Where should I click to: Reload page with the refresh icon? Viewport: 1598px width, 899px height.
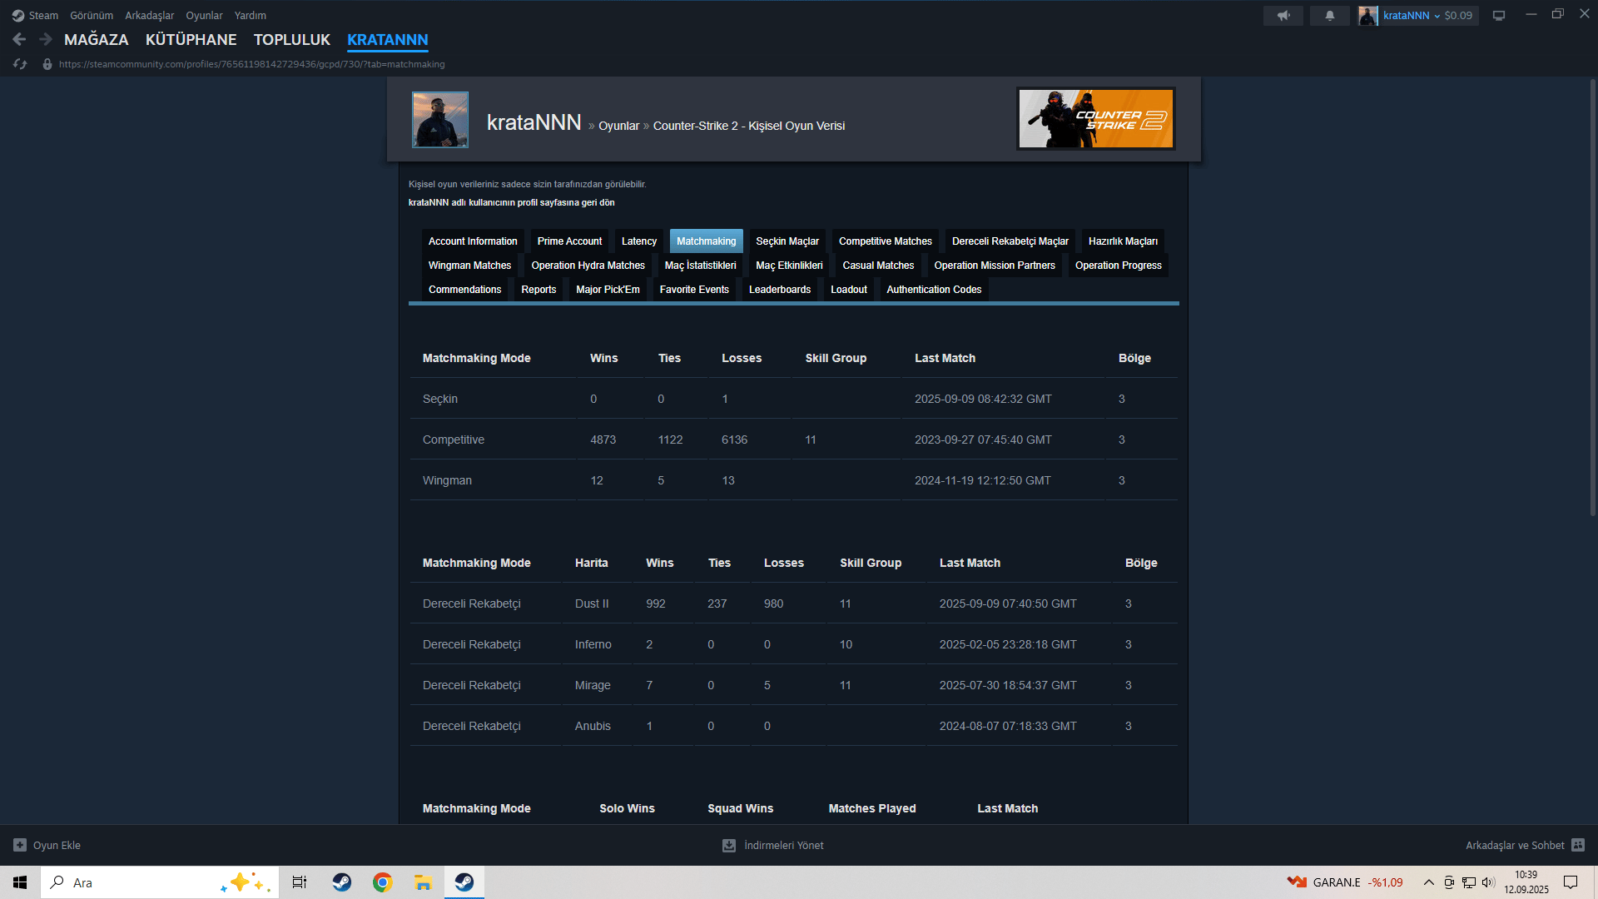coord(20,64)
